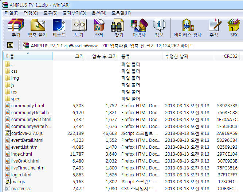Select community.html file name

point(28,106)
